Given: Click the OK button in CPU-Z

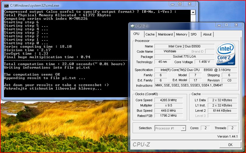Looking at the screenshot, I should pyautogui.click(x=230, y=145).
